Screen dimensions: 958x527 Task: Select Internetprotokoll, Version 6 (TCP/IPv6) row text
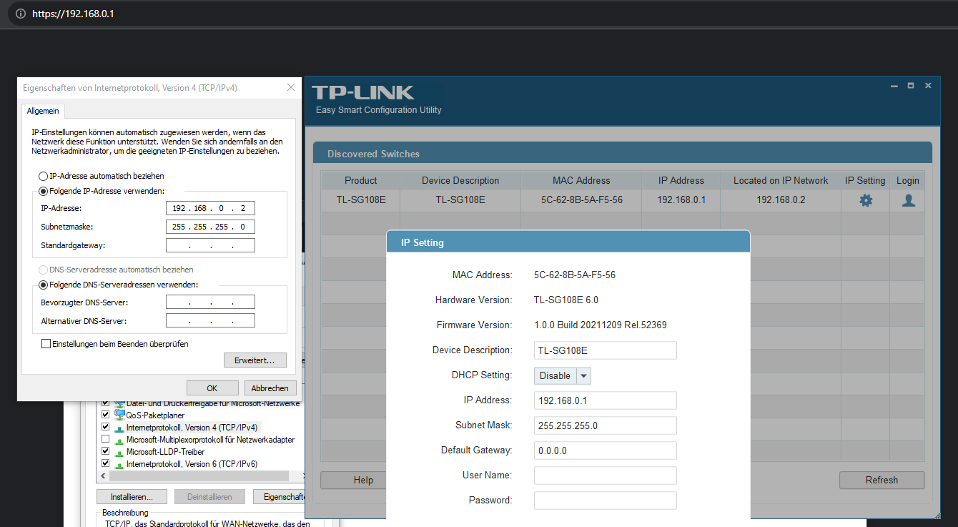192,464
